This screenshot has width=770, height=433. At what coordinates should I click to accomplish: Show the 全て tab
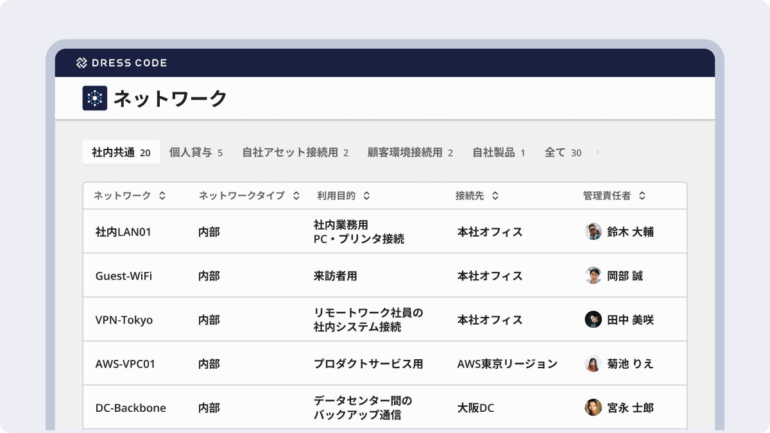coord(562,153)
